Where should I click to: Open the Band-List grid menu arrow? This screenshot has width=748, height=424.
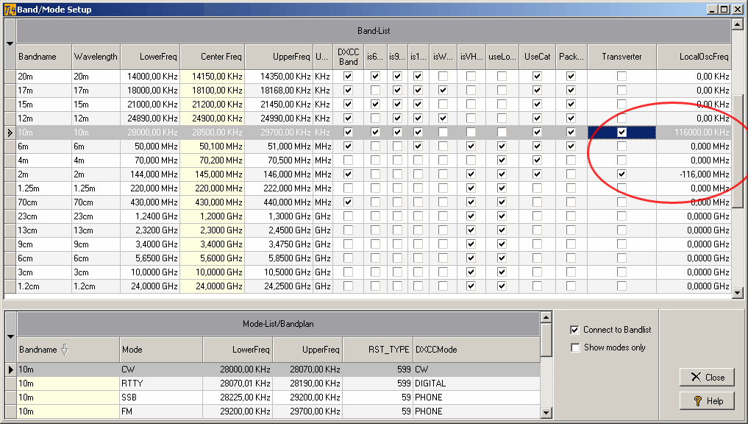10,44
